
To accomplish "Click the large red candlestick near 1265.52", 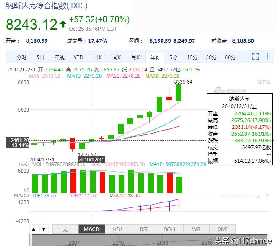I will click(72, 144).
